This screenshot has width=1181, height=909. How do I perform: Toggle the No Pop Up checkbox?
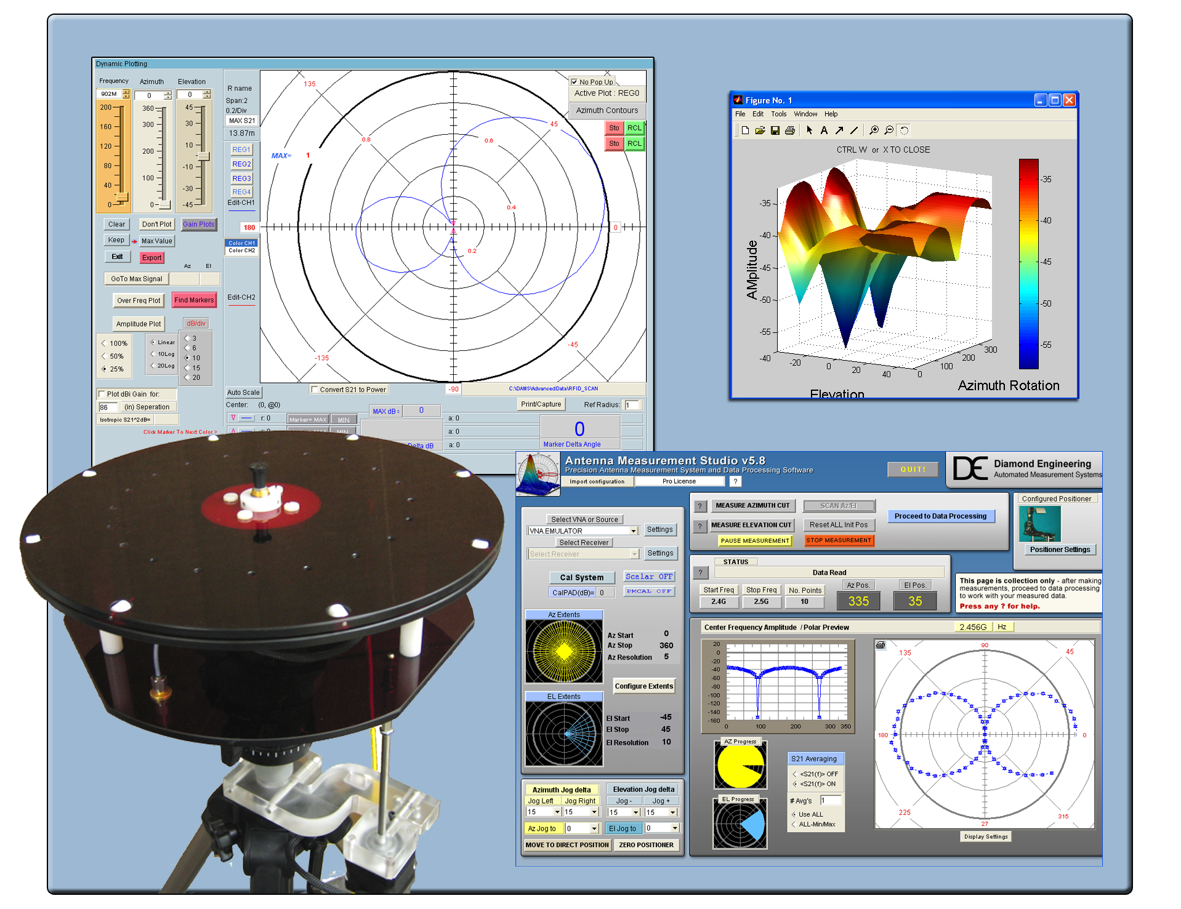(574, 82)
